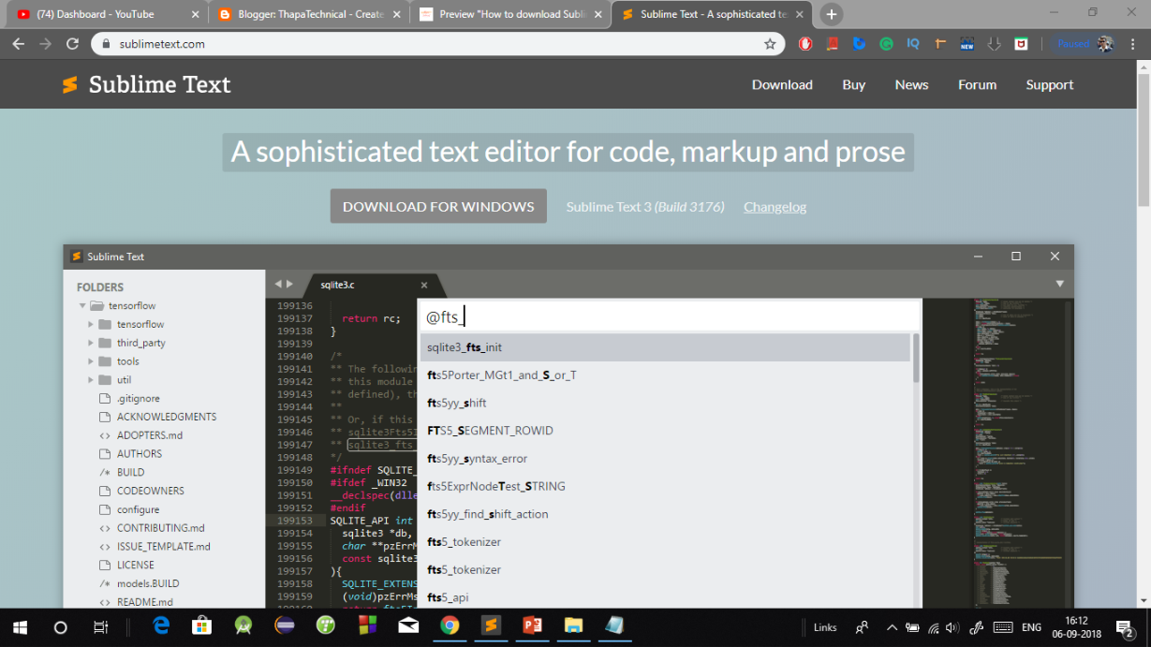The height and width of the screenshot is (647, 1151).
Task: Switch to the Preview How to download tab
Action: [512, 14]
